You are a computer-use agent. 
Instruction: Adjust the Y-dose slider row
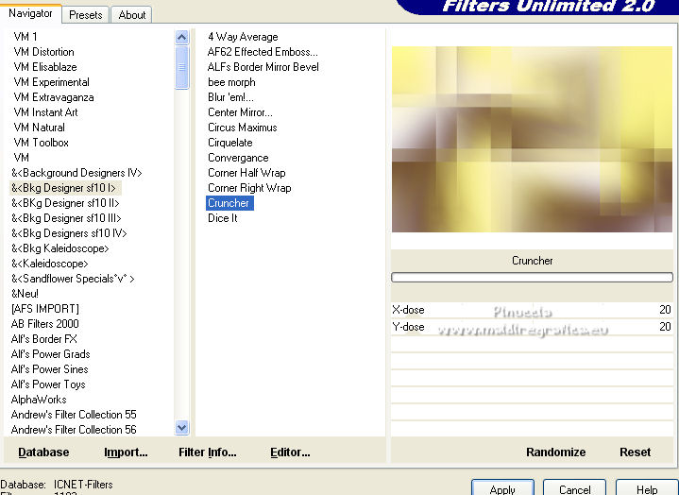click(532, 327)
